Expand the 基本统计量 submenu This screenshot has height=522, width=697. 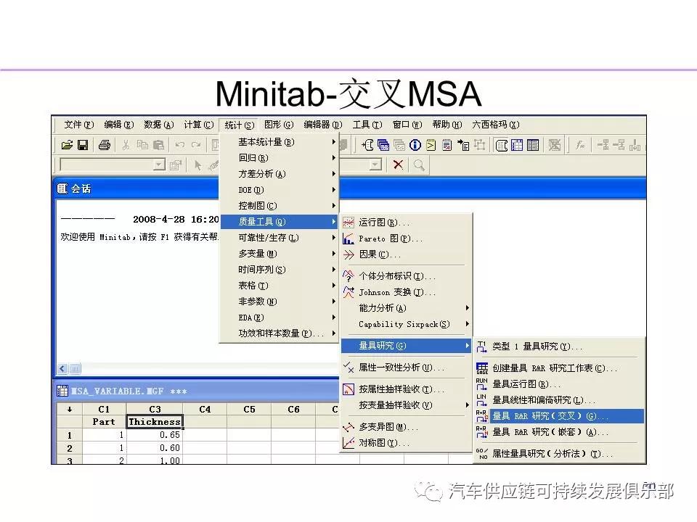279,142
